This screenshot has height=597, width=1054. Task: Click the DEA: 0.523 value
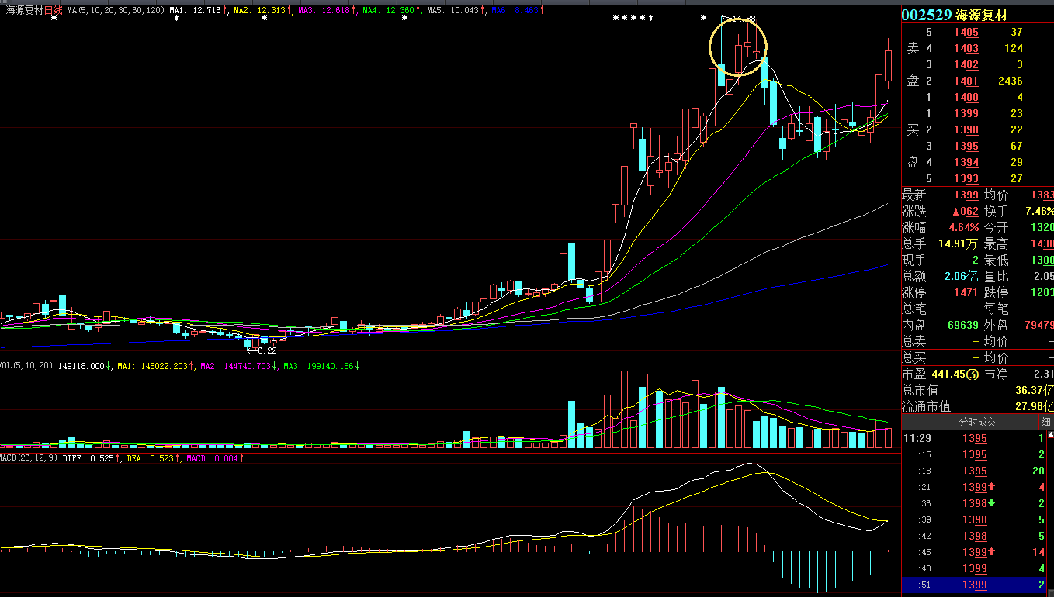[x=151, y=458]
